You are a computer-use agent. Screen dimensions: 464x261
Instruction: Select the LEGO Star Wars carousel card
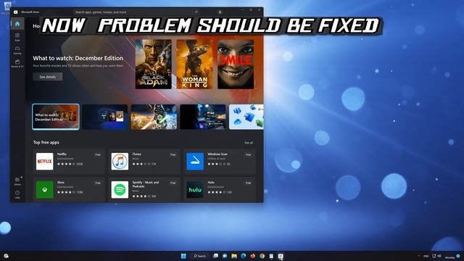click(x=154, y=117)
